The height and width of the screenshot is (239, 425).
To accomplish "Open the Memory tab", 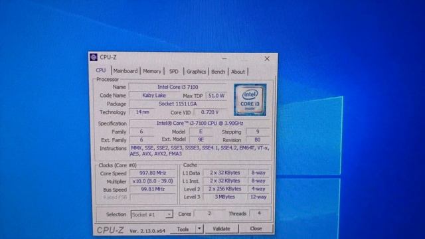I will [152, 71].
